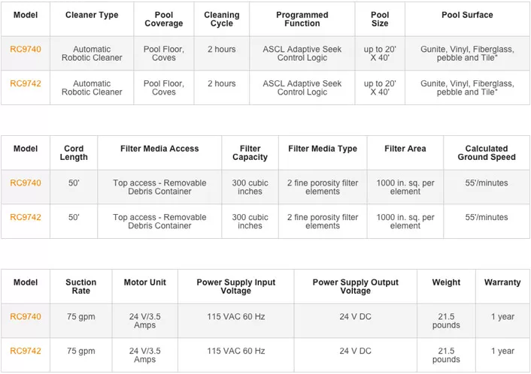Screen dimensions: 531x374
Task: Click the RC9742 link in the cord length table
Action: coord(26,217)
